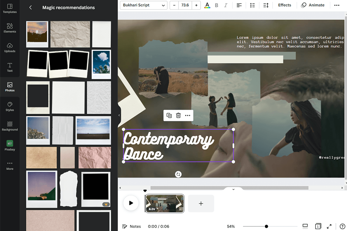Select the three black polaroids thumbnail

coord(58,64)
